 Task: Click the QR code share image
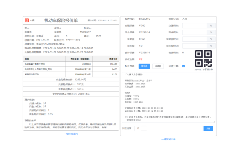click(203, 58)
